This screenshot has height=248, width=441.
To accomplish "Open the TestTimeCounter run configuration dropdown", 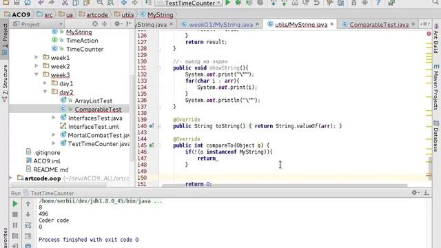I will [189, 3].
